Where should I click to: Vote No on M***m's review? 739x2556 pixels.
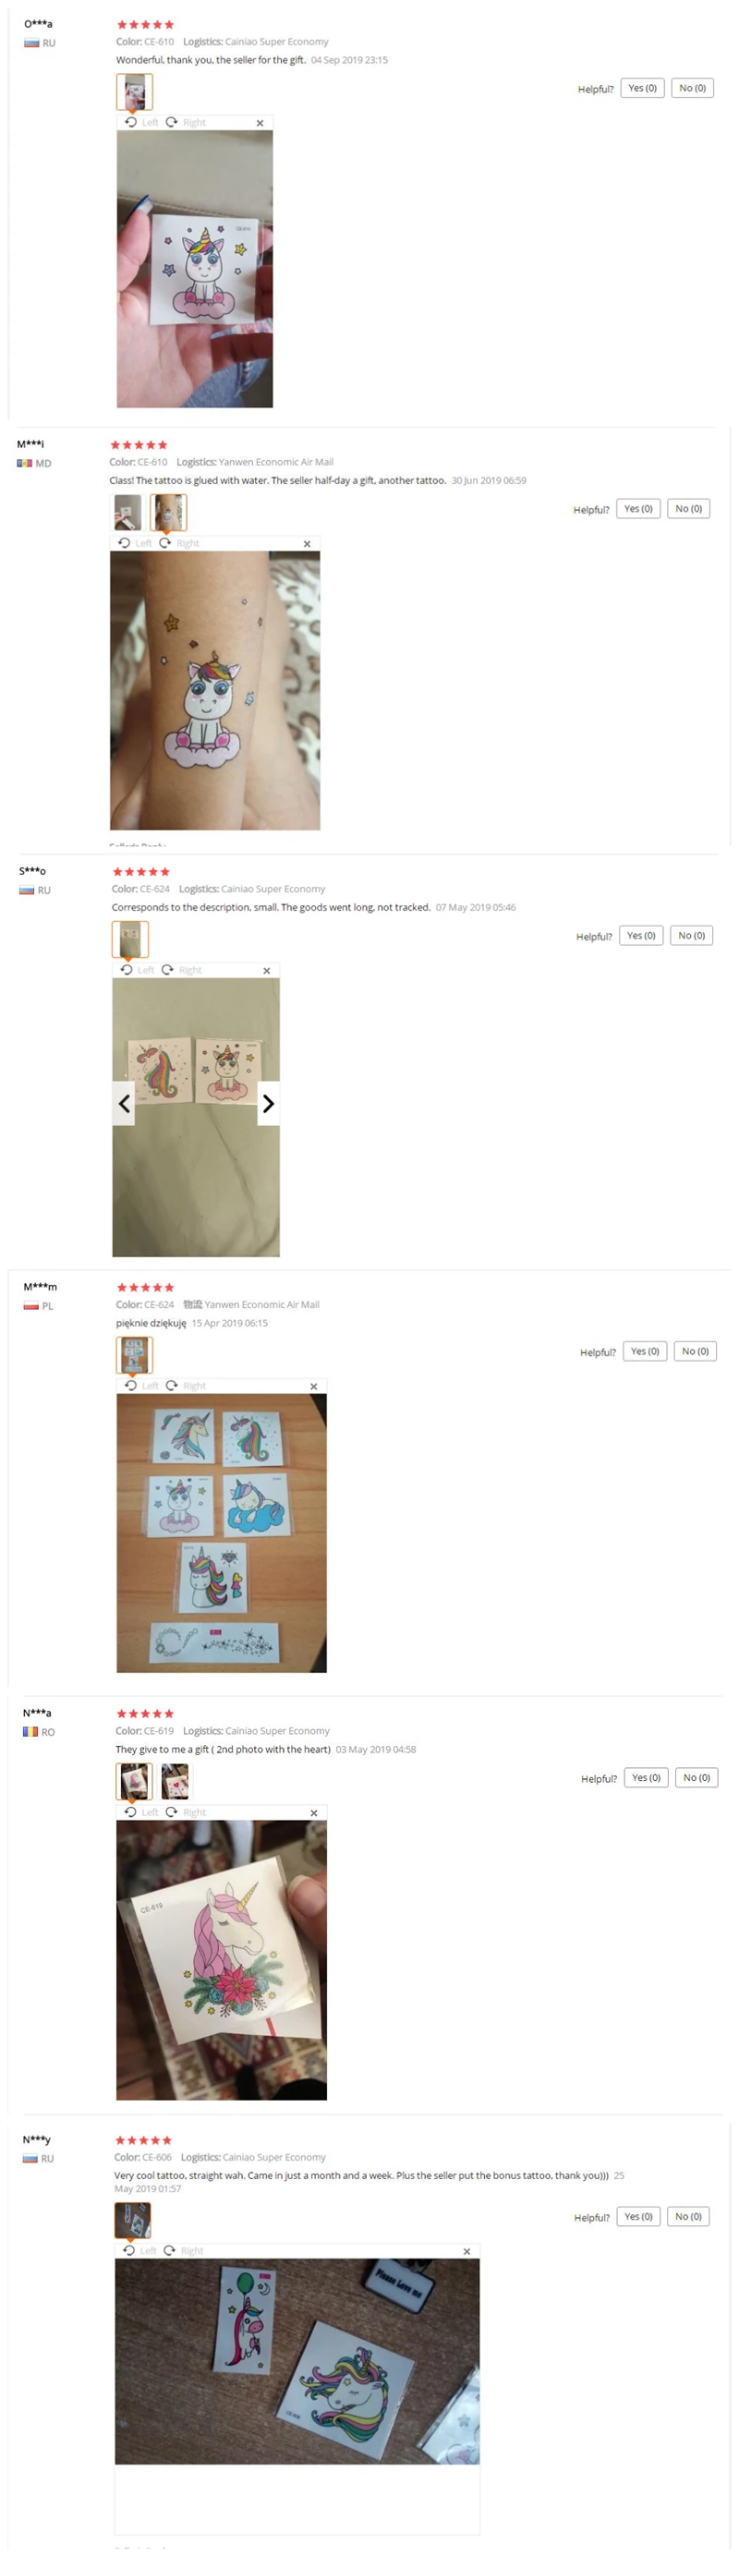click(x=696, y=1351)
